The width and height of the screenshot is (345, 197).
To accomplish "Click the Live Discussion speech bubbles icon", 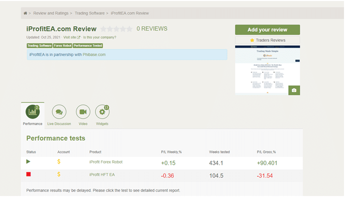I will tap(59, 112).
